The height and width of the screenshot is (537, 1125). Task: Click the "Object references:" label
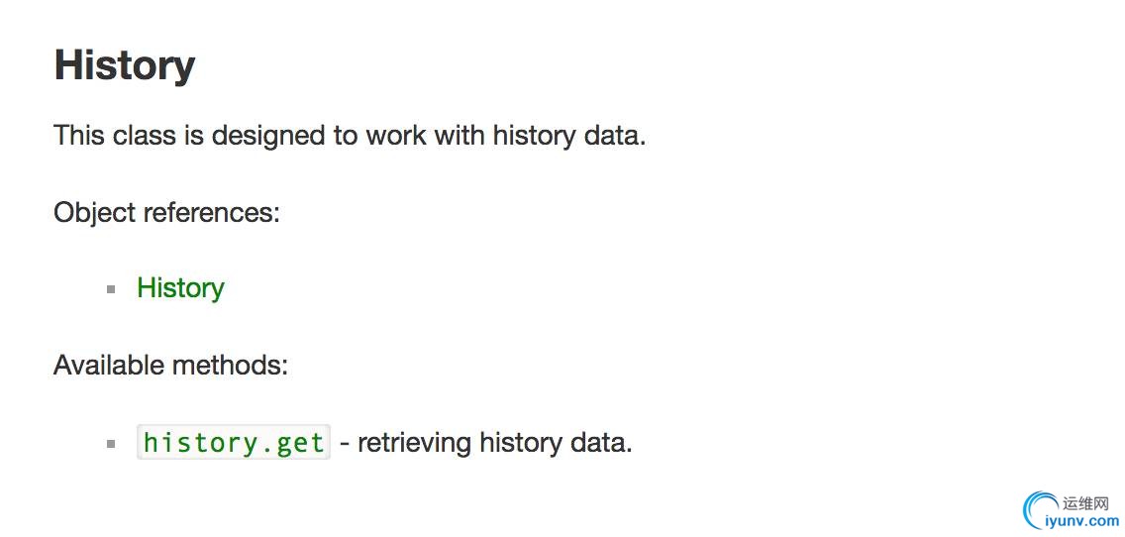click(166, 212)
